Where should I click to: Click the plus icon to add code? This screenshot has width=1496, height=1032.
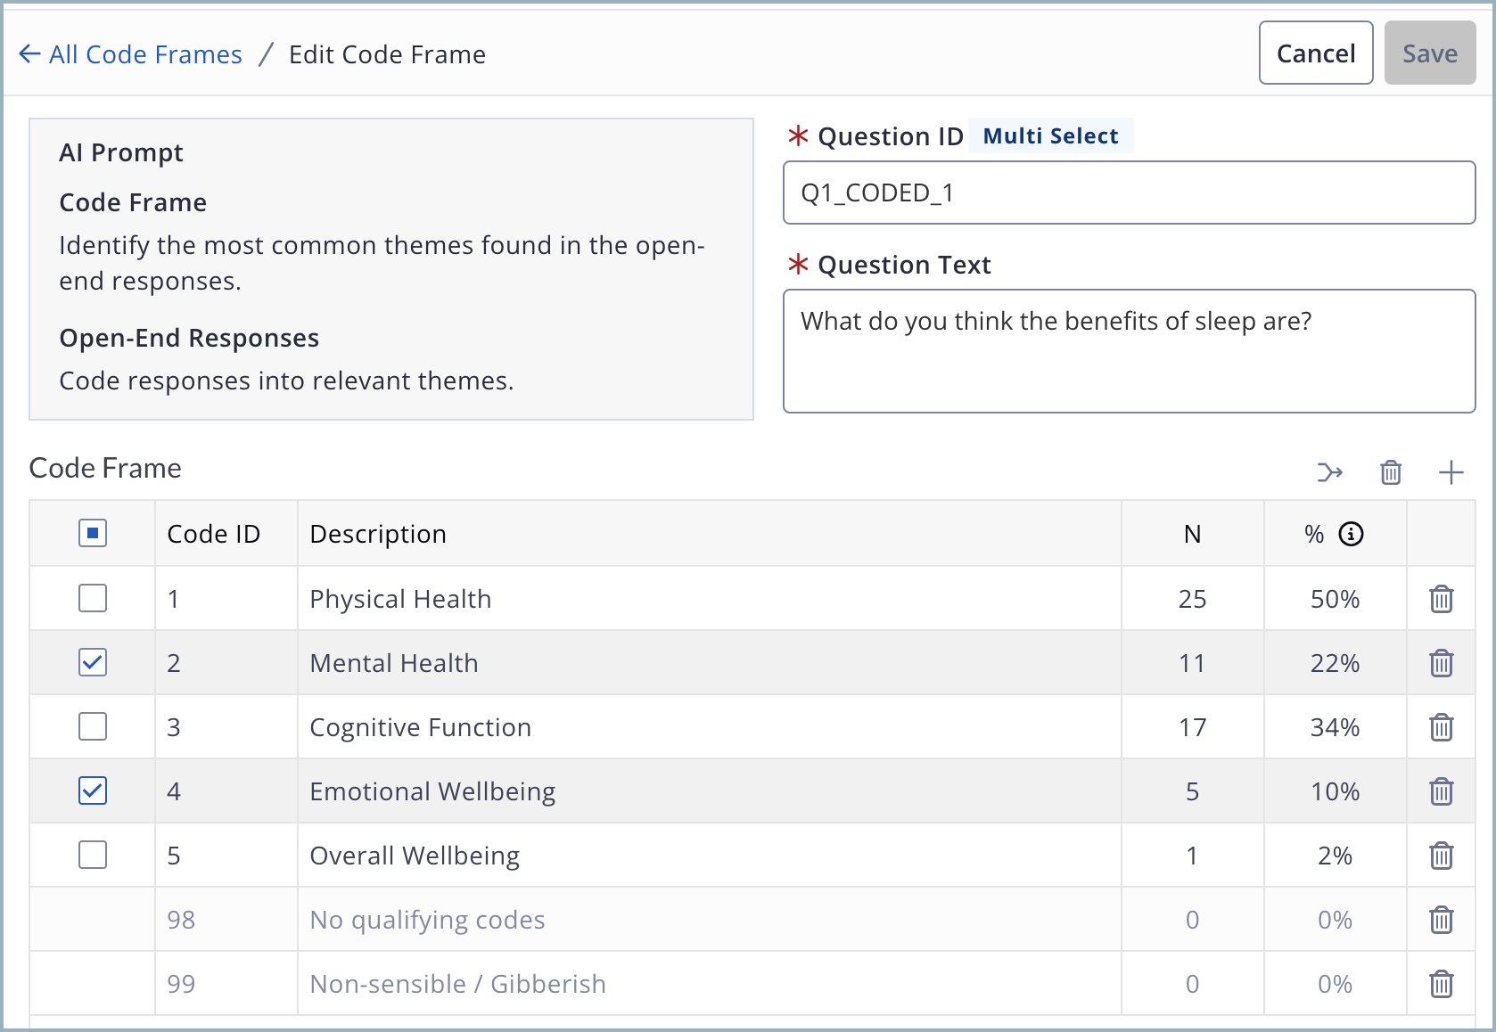1451,472
